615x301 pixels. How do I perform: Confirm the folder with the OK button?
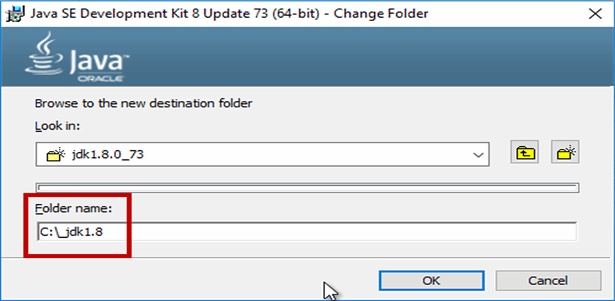tap(432, 280)
